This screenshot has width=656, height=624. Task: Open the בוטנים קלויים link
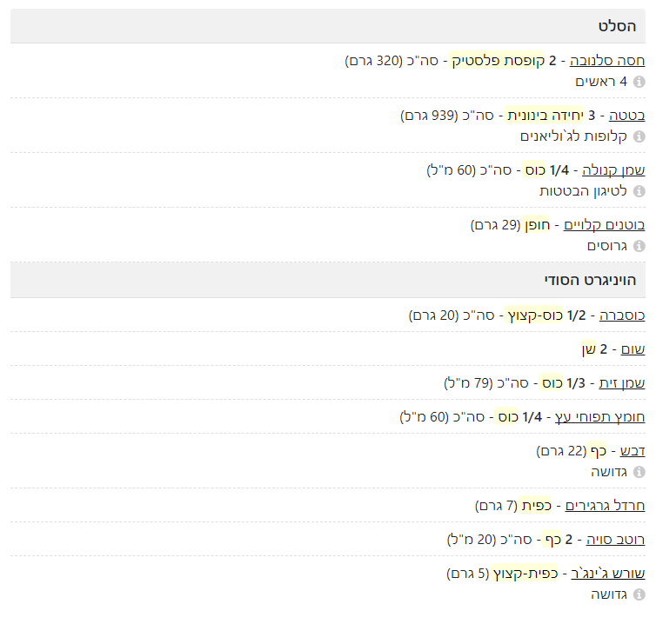click(x=605, y=225)
